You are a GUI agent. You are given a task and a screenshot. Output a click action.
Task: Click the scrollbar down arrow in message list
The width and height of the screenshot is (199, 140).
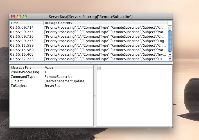(170, 59)
